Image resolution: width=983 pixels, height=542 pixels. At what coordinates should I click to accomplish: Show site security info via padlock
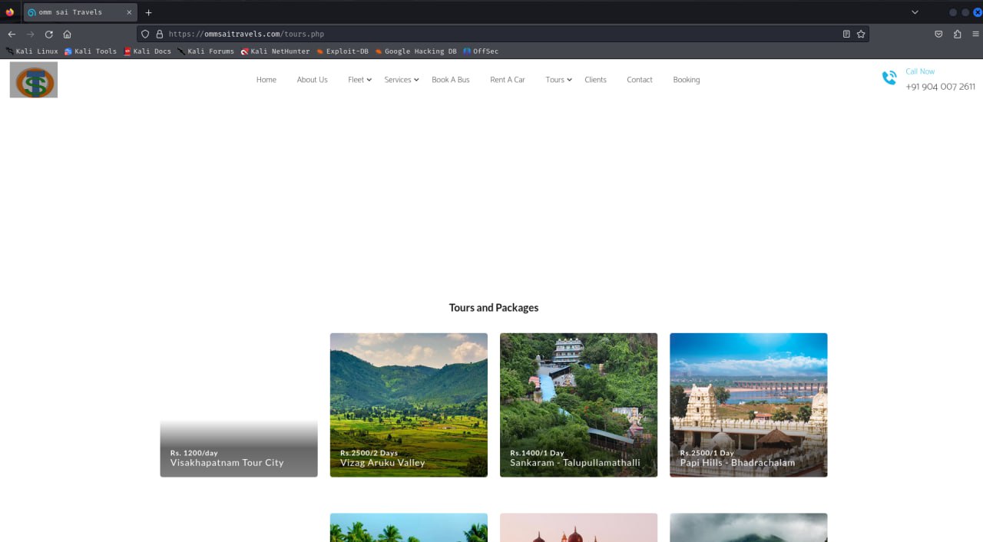tap(159, 34)
